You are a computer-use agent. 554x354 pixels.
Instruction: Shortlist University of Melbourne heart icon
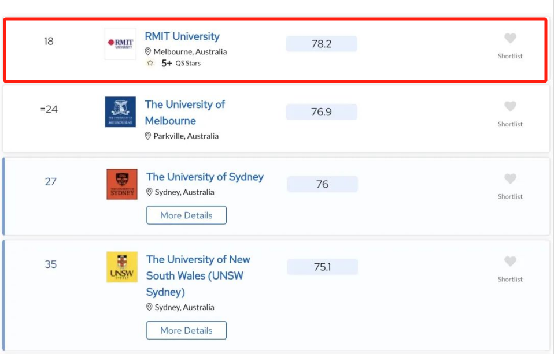point(510,106)
